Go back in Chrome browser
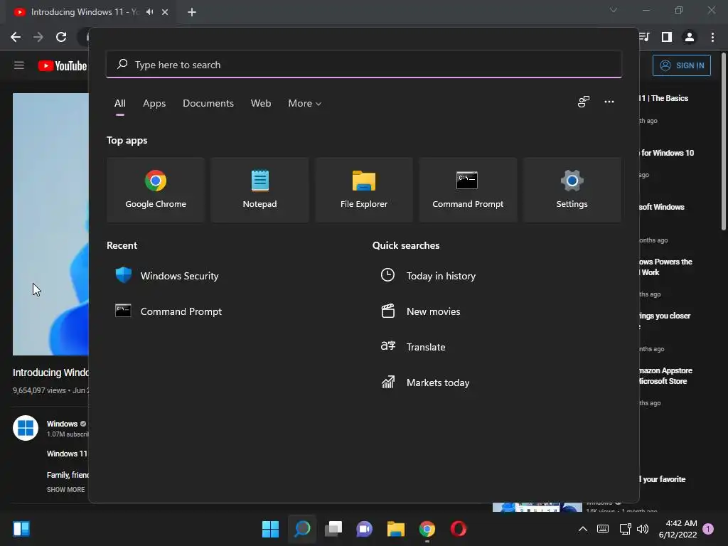The width and height of the screenshot is (728, 546). (x=16, y=37)
